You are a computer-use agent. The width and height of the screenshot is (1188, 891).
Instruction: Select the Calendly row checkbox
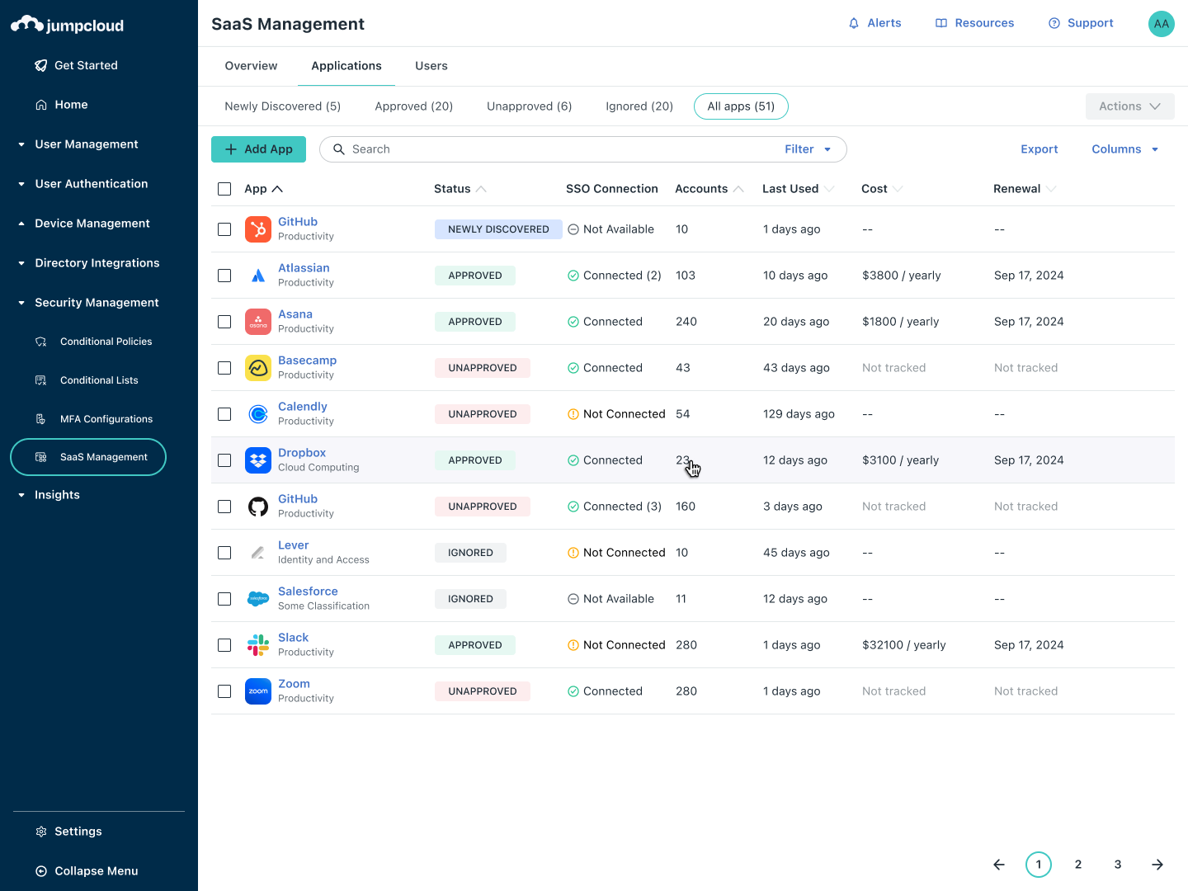[224, 414]
